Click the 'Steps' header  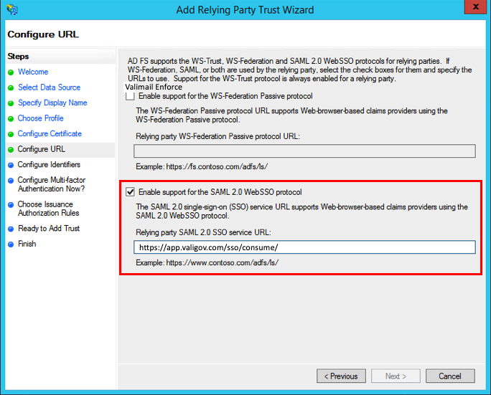[18, 57]
